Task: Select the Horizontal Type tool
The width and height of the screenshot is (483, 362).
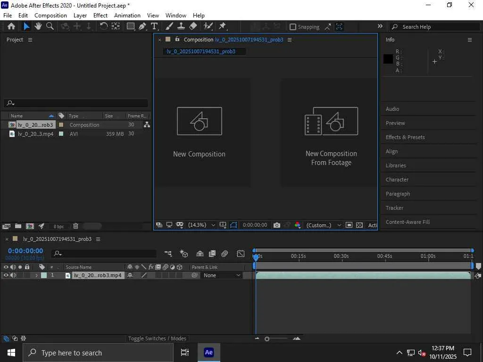Action: [x=154, y=26]
